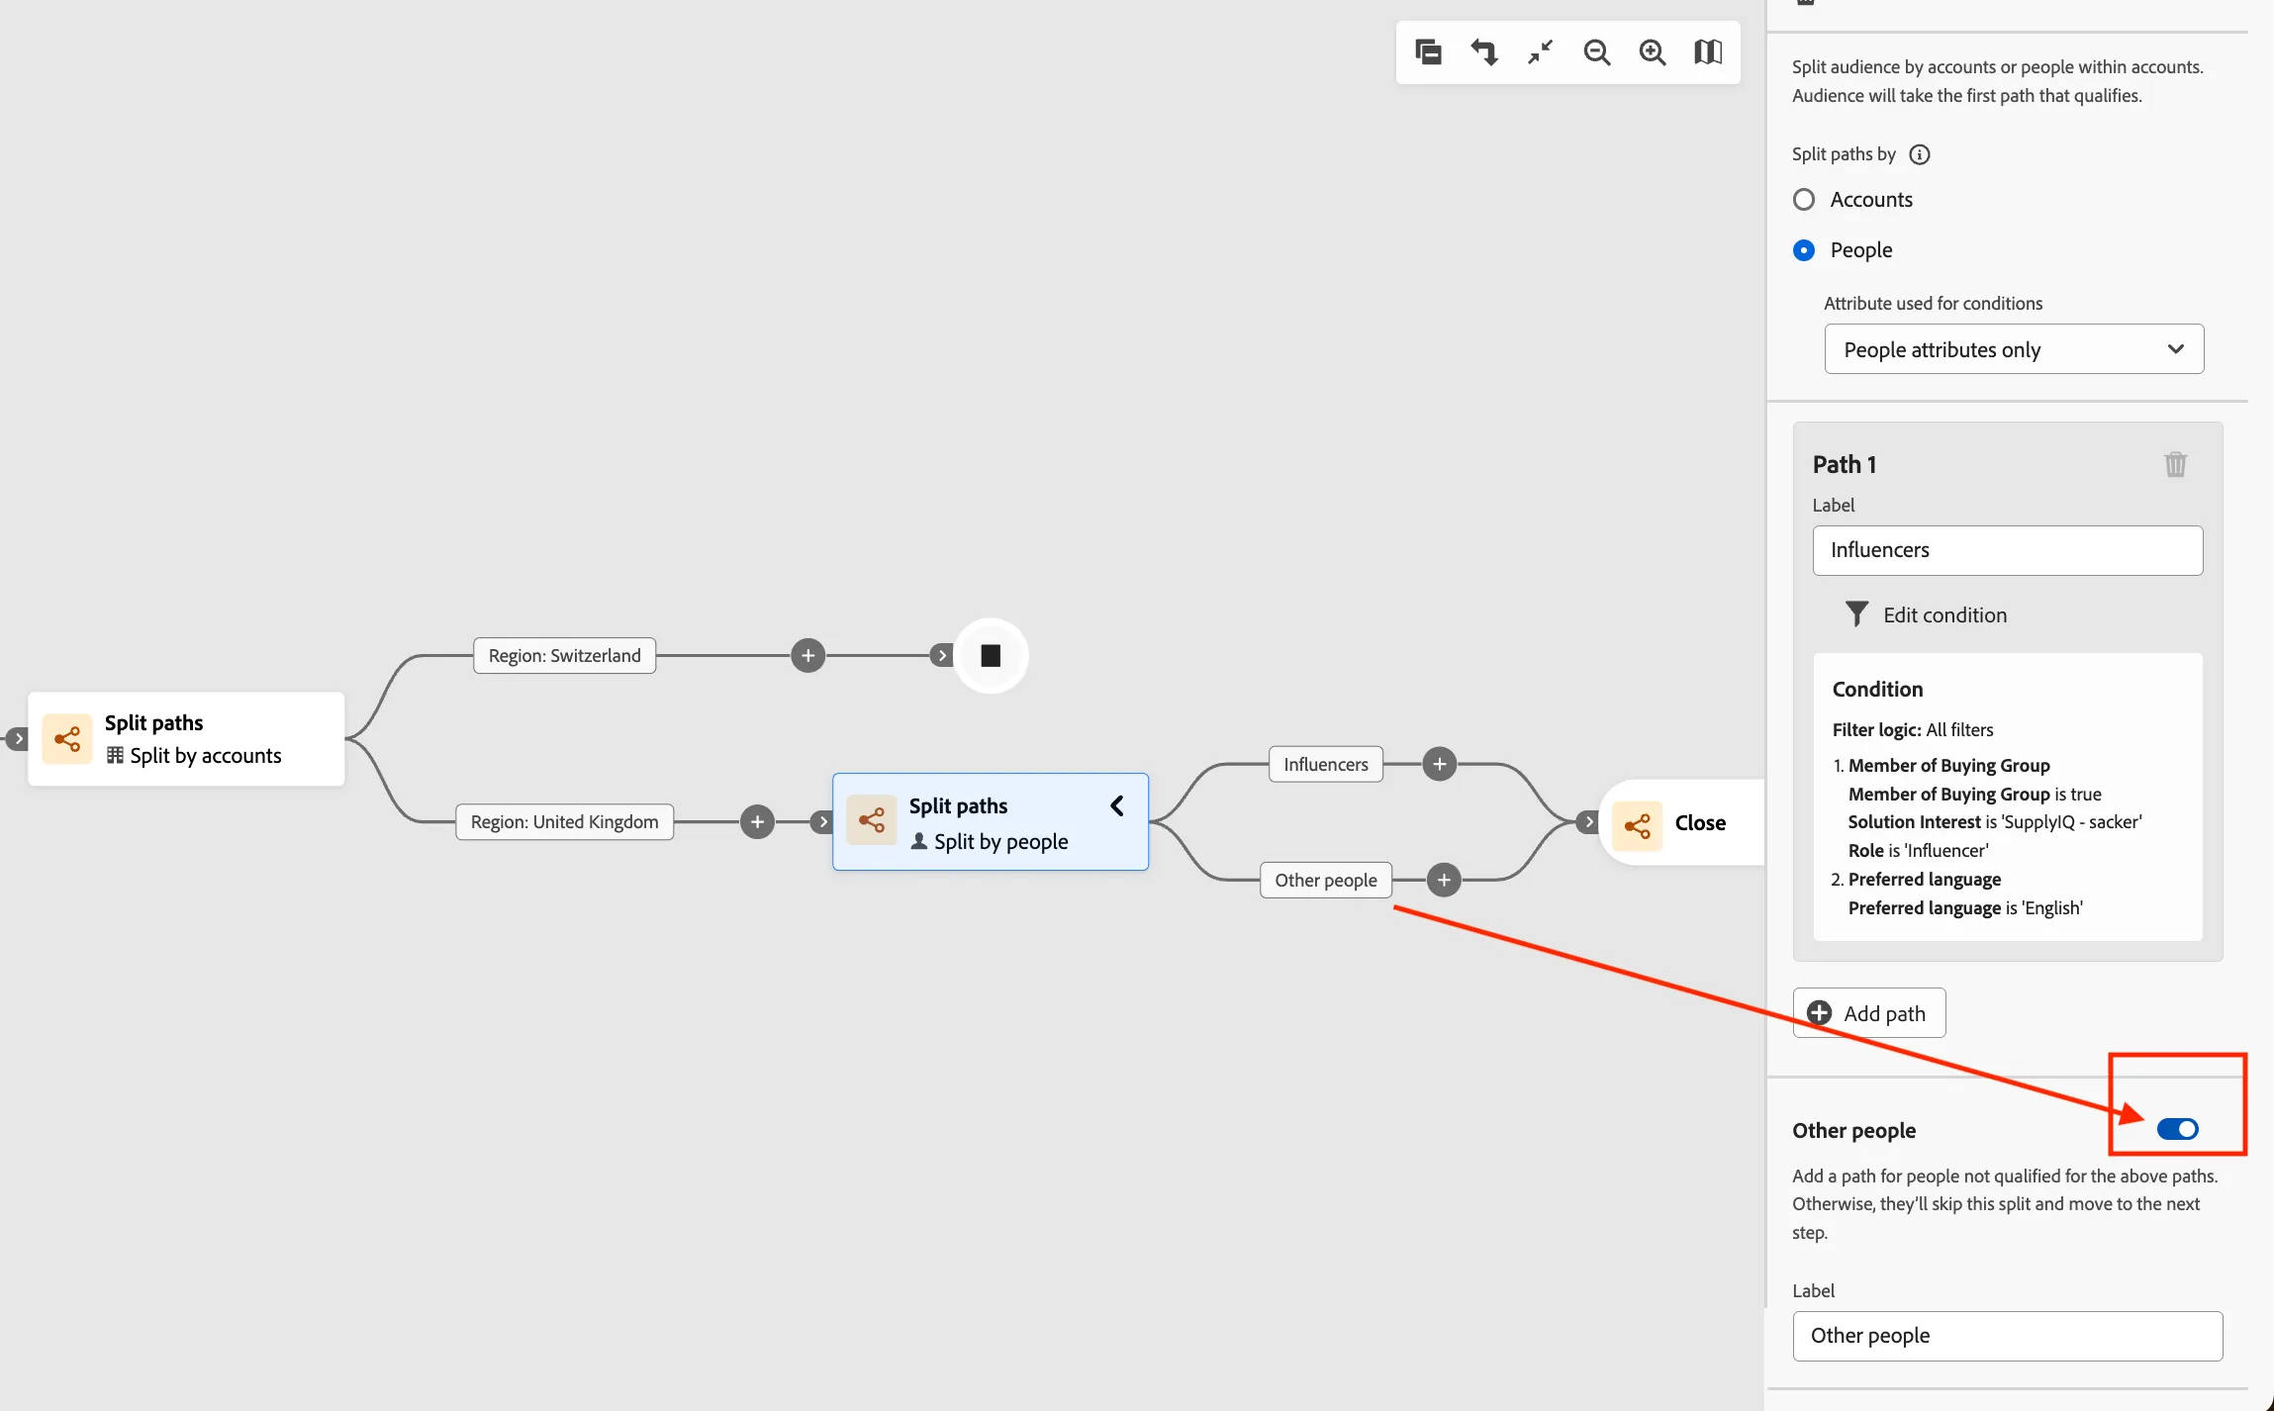Click the Influencers label input field
2274x1411 pixels.
click(2007, 550)
